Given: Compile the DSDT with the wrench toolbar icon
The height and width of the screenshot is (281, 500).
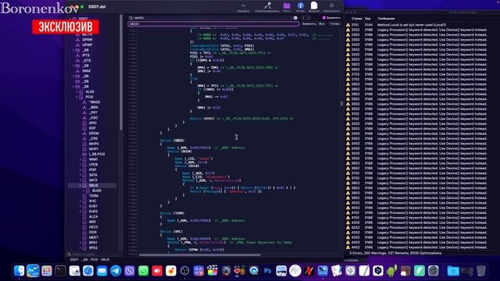Looking at the screenshot, I should [x=267, y=5].
